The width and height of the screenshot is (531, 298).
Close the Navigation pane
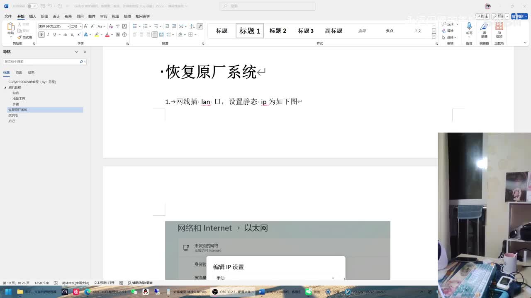[x=85, y=52]
